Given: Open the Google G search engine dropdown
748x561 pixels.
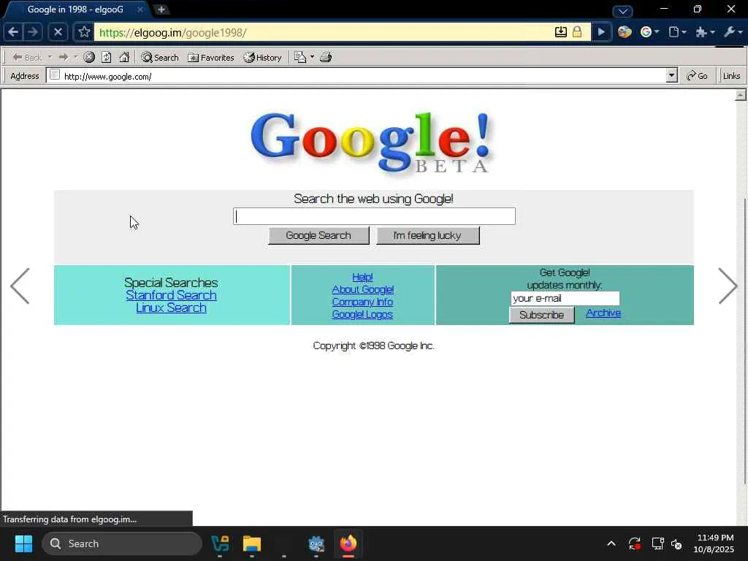Looking at the screenshot, I should (649, 32).
